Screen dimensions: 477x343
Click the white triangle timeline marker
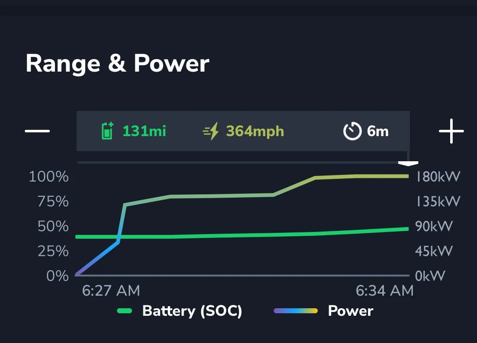(408, 164)
